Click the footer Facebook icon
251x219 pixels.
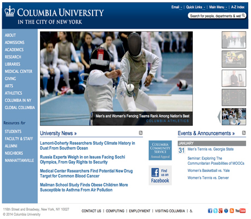pos(210,211)
